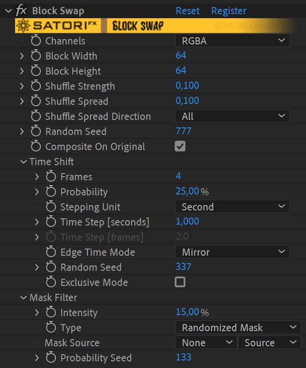This screenshot has width=306, height=368.
Task: Click the Probability Seed stopwatch icon
Action: coord(51,357)
